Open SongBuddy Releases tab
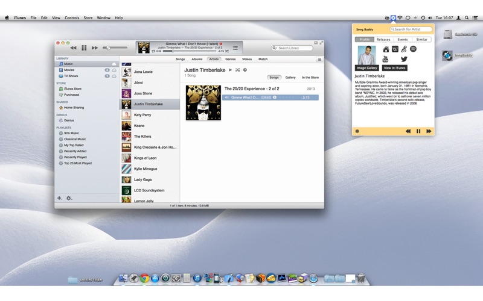This screenshot has width=483, height=301. [x=383, y=39]
